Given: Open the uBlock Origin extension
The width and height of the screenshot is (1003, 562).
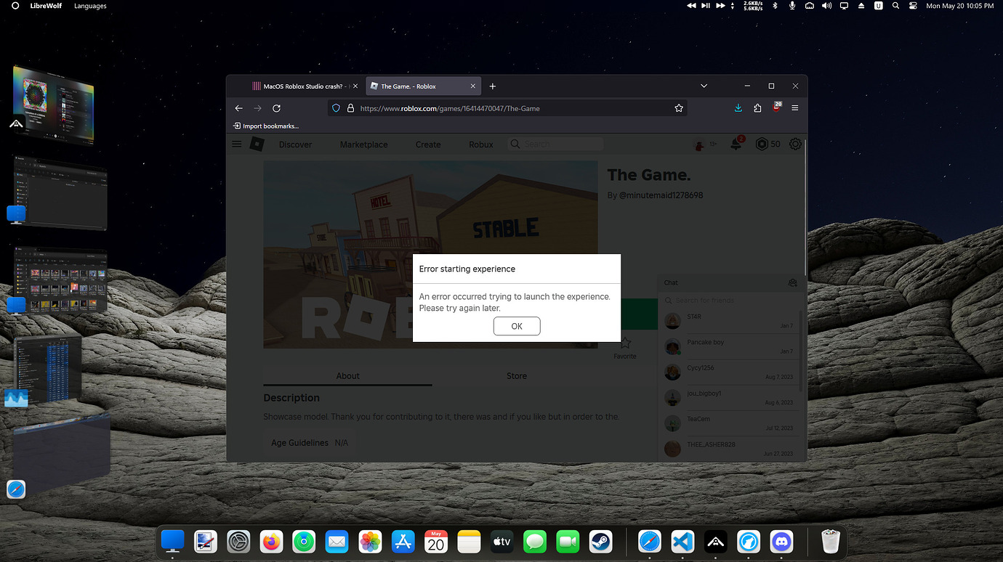Looking at the screenshot, I should [776, 107].
